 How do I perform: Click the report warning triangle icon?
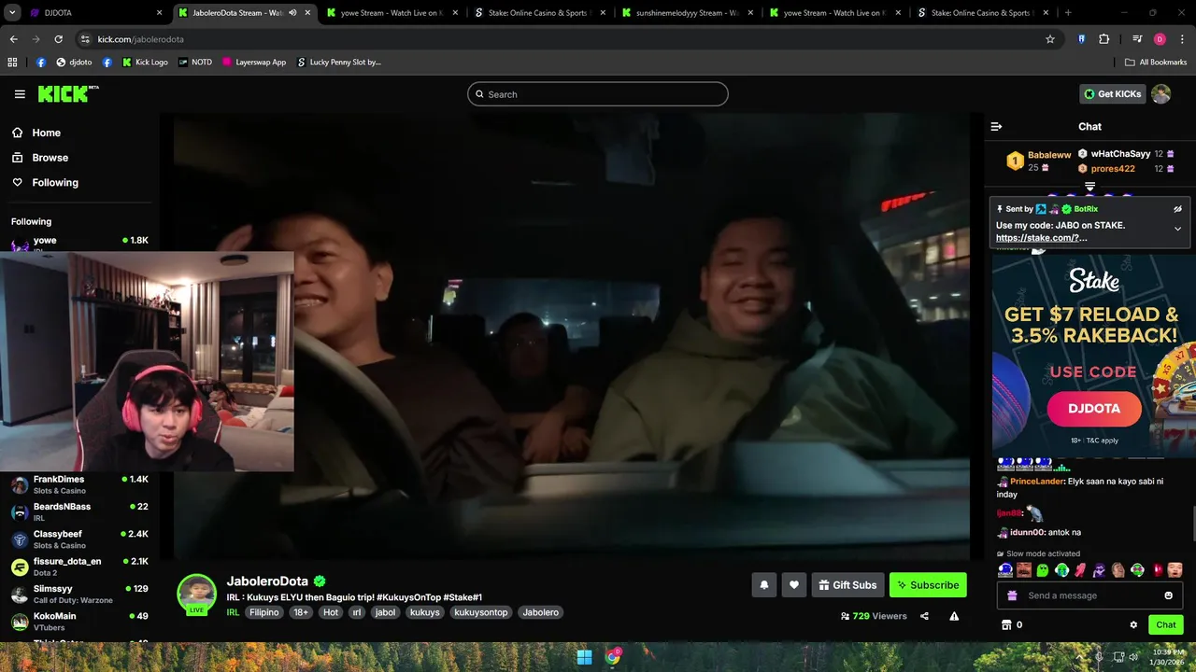click(x=954, y=616)
